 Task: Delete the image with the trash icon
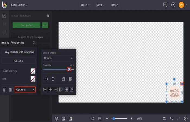click(4, 90)
